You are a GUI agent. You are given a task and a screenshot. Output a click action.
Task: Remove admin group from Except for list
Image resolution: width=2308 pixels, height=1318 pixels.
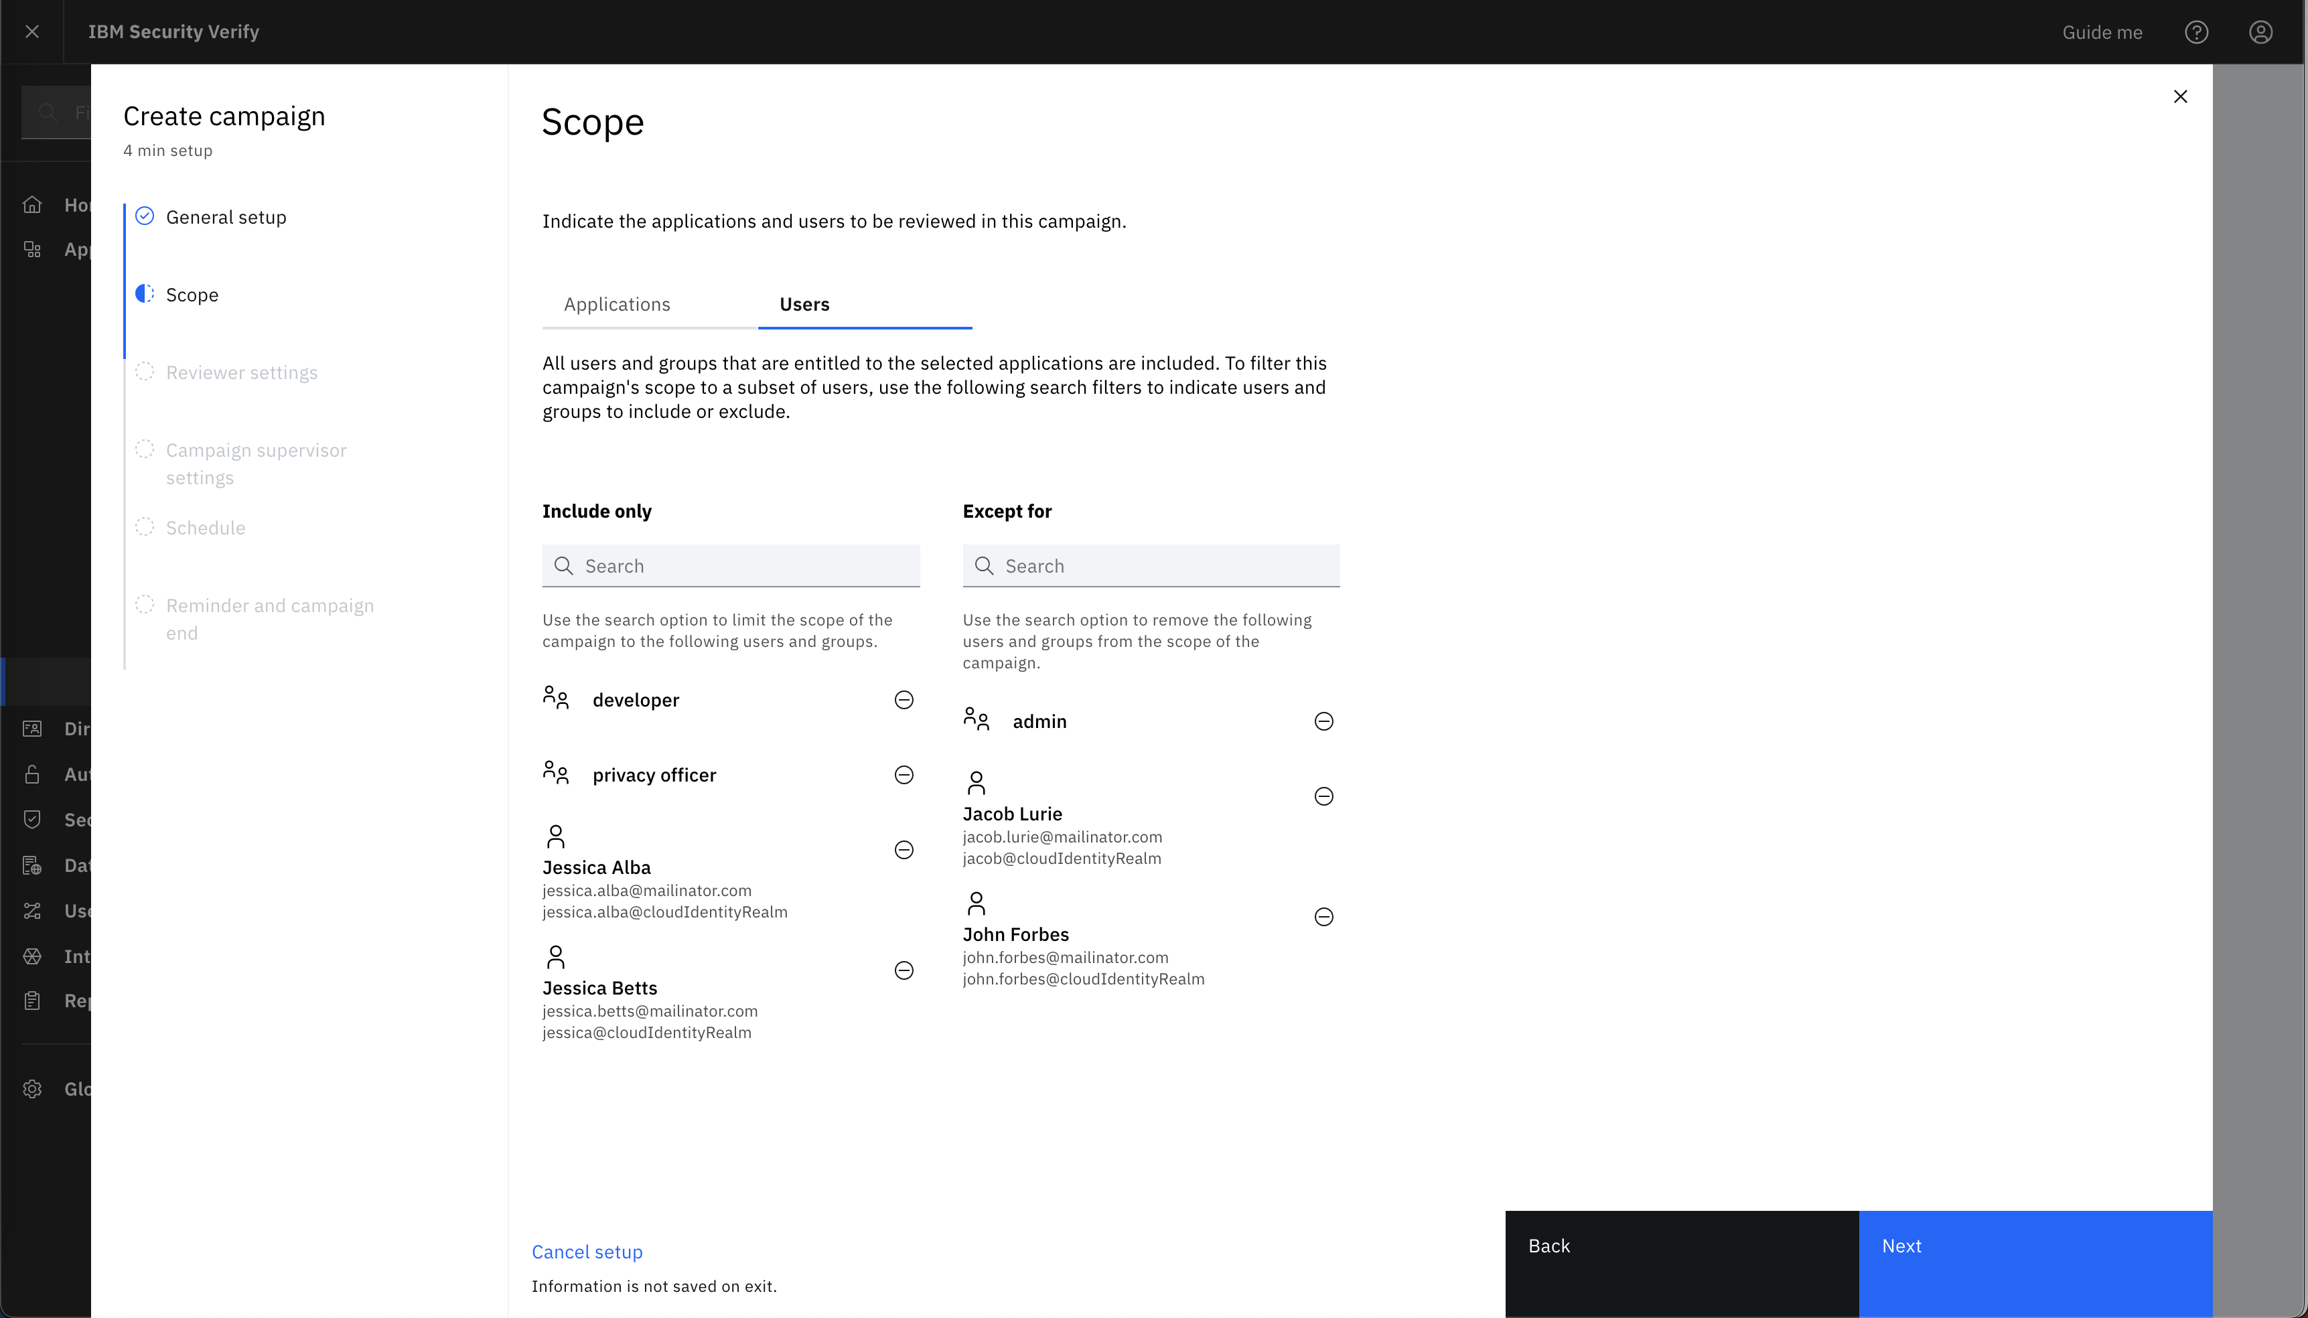(x=1323, y=721)
